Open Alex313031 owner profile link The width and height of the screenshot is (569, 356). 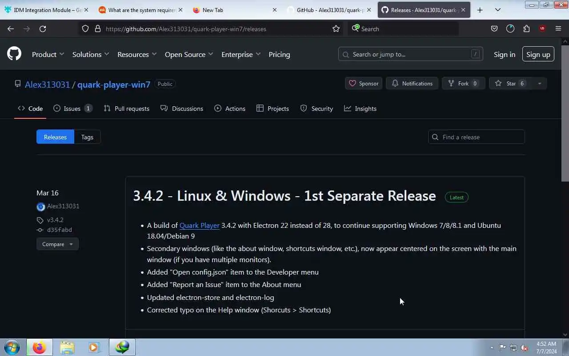pos(48,84)
